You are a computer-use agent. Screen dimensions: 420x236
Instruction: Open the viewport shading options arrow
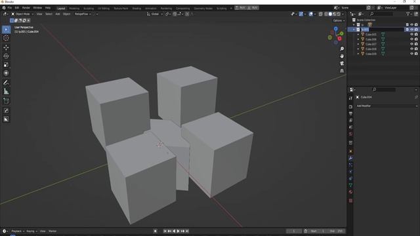tap(343, 14)
